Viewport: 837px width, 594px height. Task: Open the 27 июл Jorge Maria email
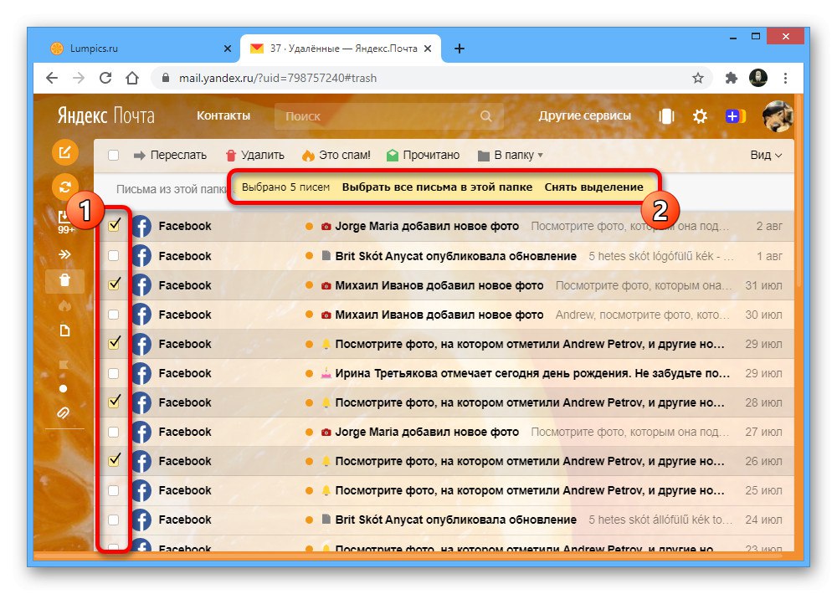[446, 432]
